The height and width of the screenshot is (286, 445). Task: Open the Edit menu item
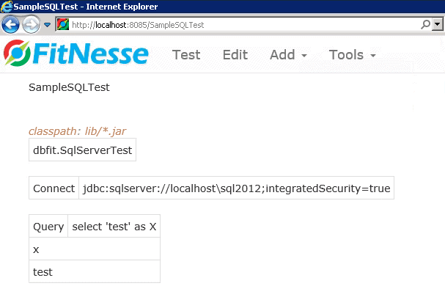click(235, 55)
